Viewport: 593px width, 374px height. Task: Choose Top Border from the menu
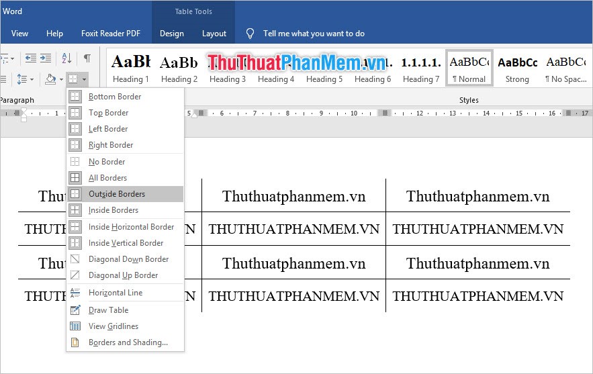(125, 113)
